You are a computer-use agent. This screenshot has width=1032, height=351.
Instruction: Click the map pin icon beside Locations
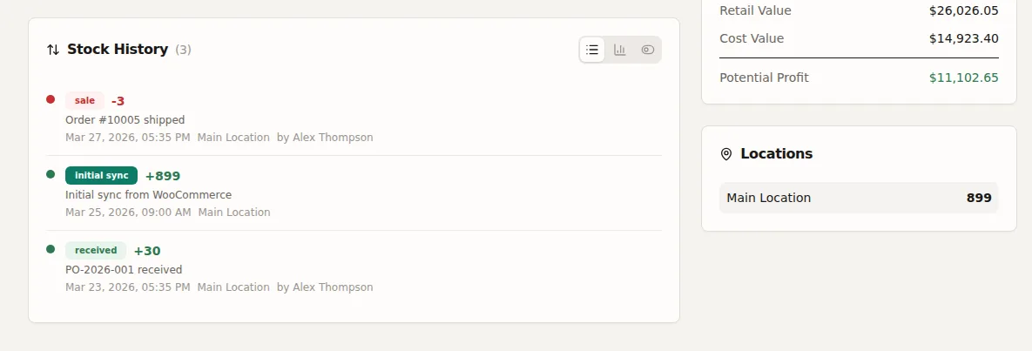[x=726, y=154]
